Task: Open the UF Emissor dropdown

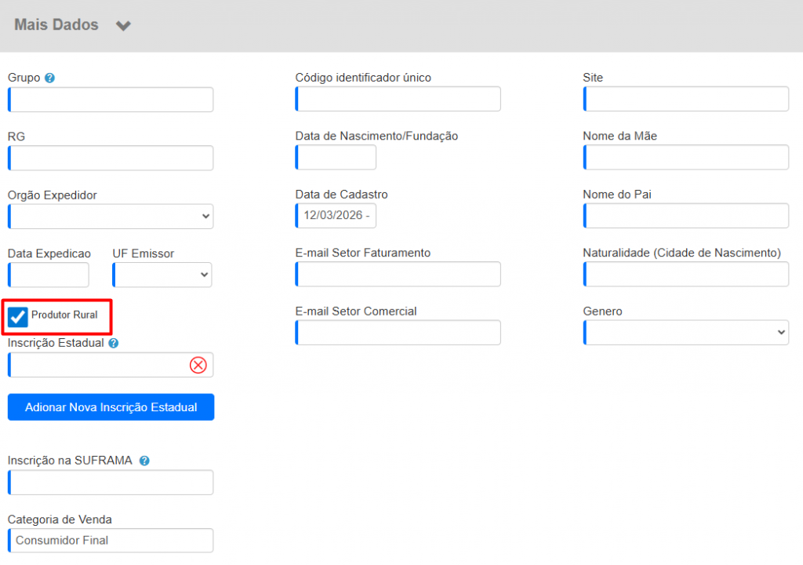Action: (162, 275)
